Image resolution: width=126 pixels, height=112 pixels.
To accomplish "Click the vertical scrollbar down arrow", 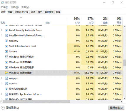I will [x=124, y=98].
